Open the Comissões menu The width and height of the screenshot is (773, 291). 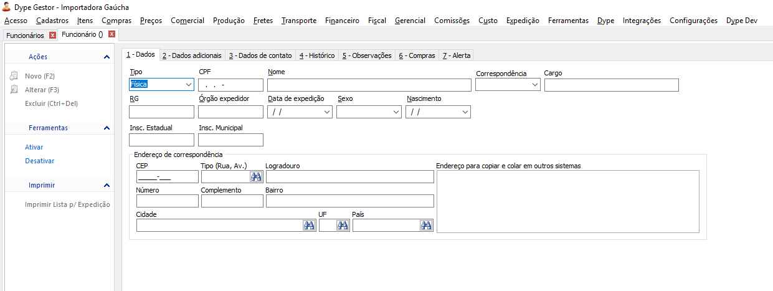point(452,21)
